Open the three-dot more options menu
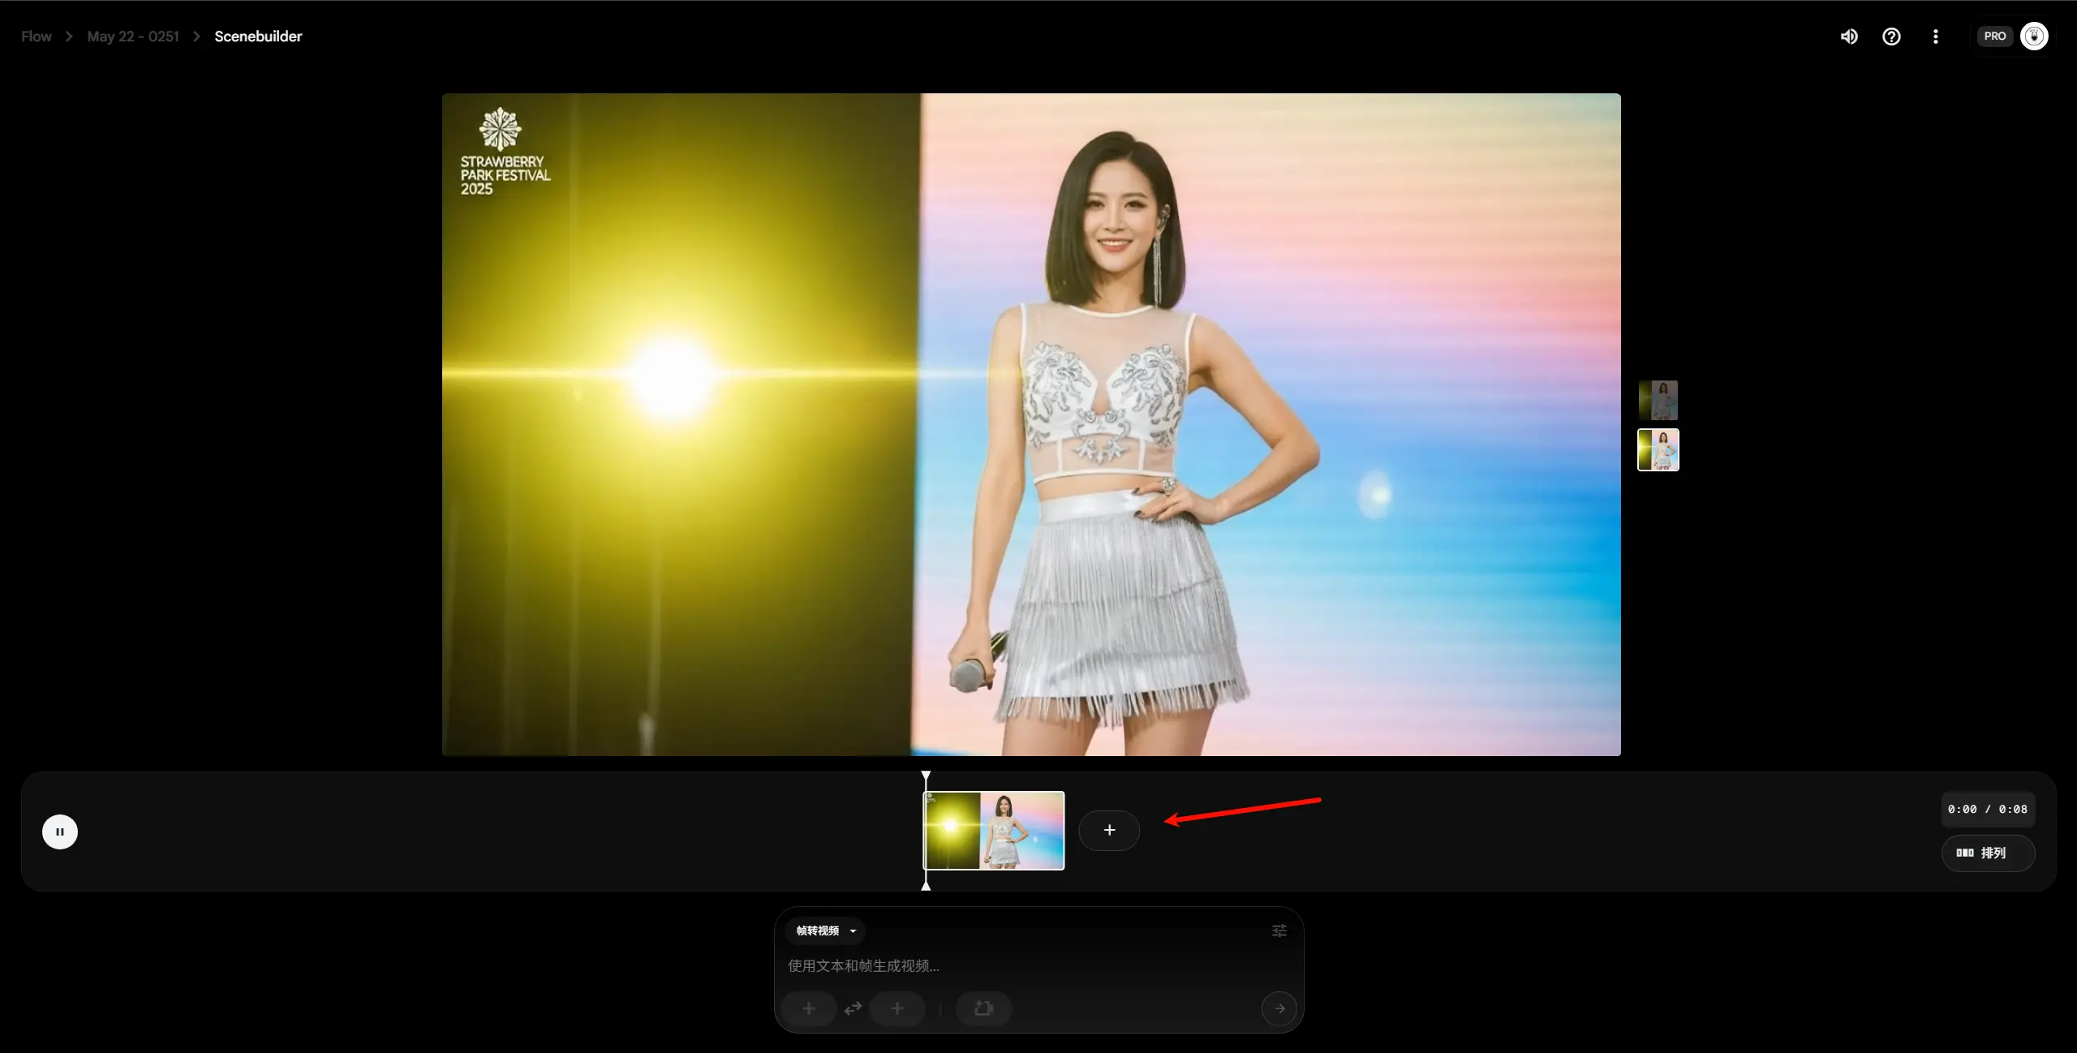The height and width of the screenshot is (1053, 2077). point(1935,37)
